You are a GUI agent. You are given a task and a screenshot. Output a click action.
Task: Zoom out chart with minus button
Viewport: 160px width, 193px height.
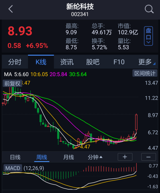click(x=148, y=157)
